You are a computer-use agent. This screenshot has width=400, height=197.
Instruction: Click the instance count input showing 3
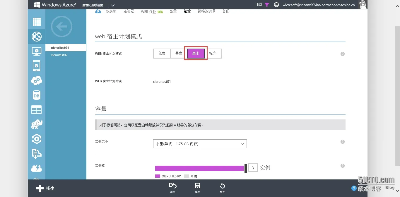[x=253, y=168]
